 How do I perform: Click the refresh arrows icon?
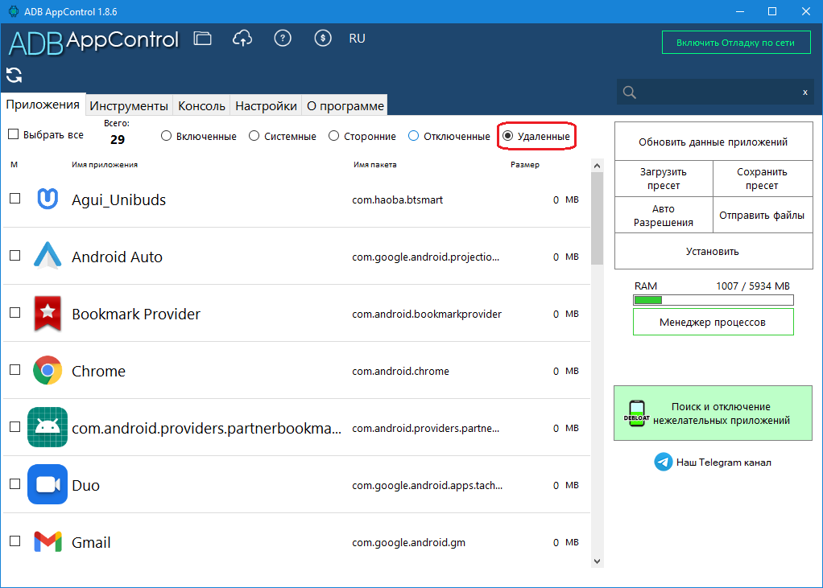(x=14, y=75)
